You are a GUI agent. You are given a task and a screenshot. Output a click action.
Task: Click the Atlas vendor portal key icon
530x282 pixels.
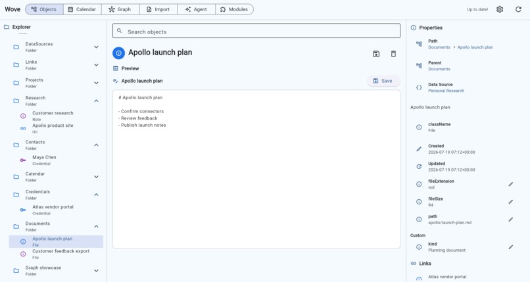coord(23,210)
